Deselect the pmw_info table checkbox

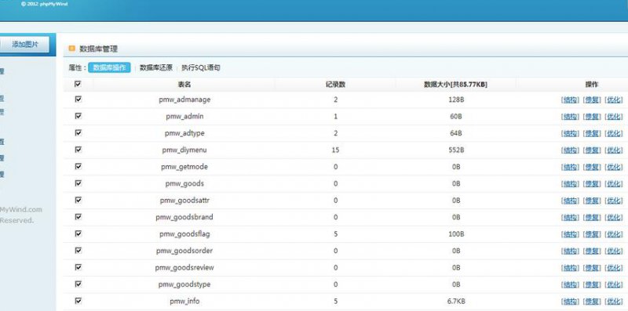coord(78,301)
